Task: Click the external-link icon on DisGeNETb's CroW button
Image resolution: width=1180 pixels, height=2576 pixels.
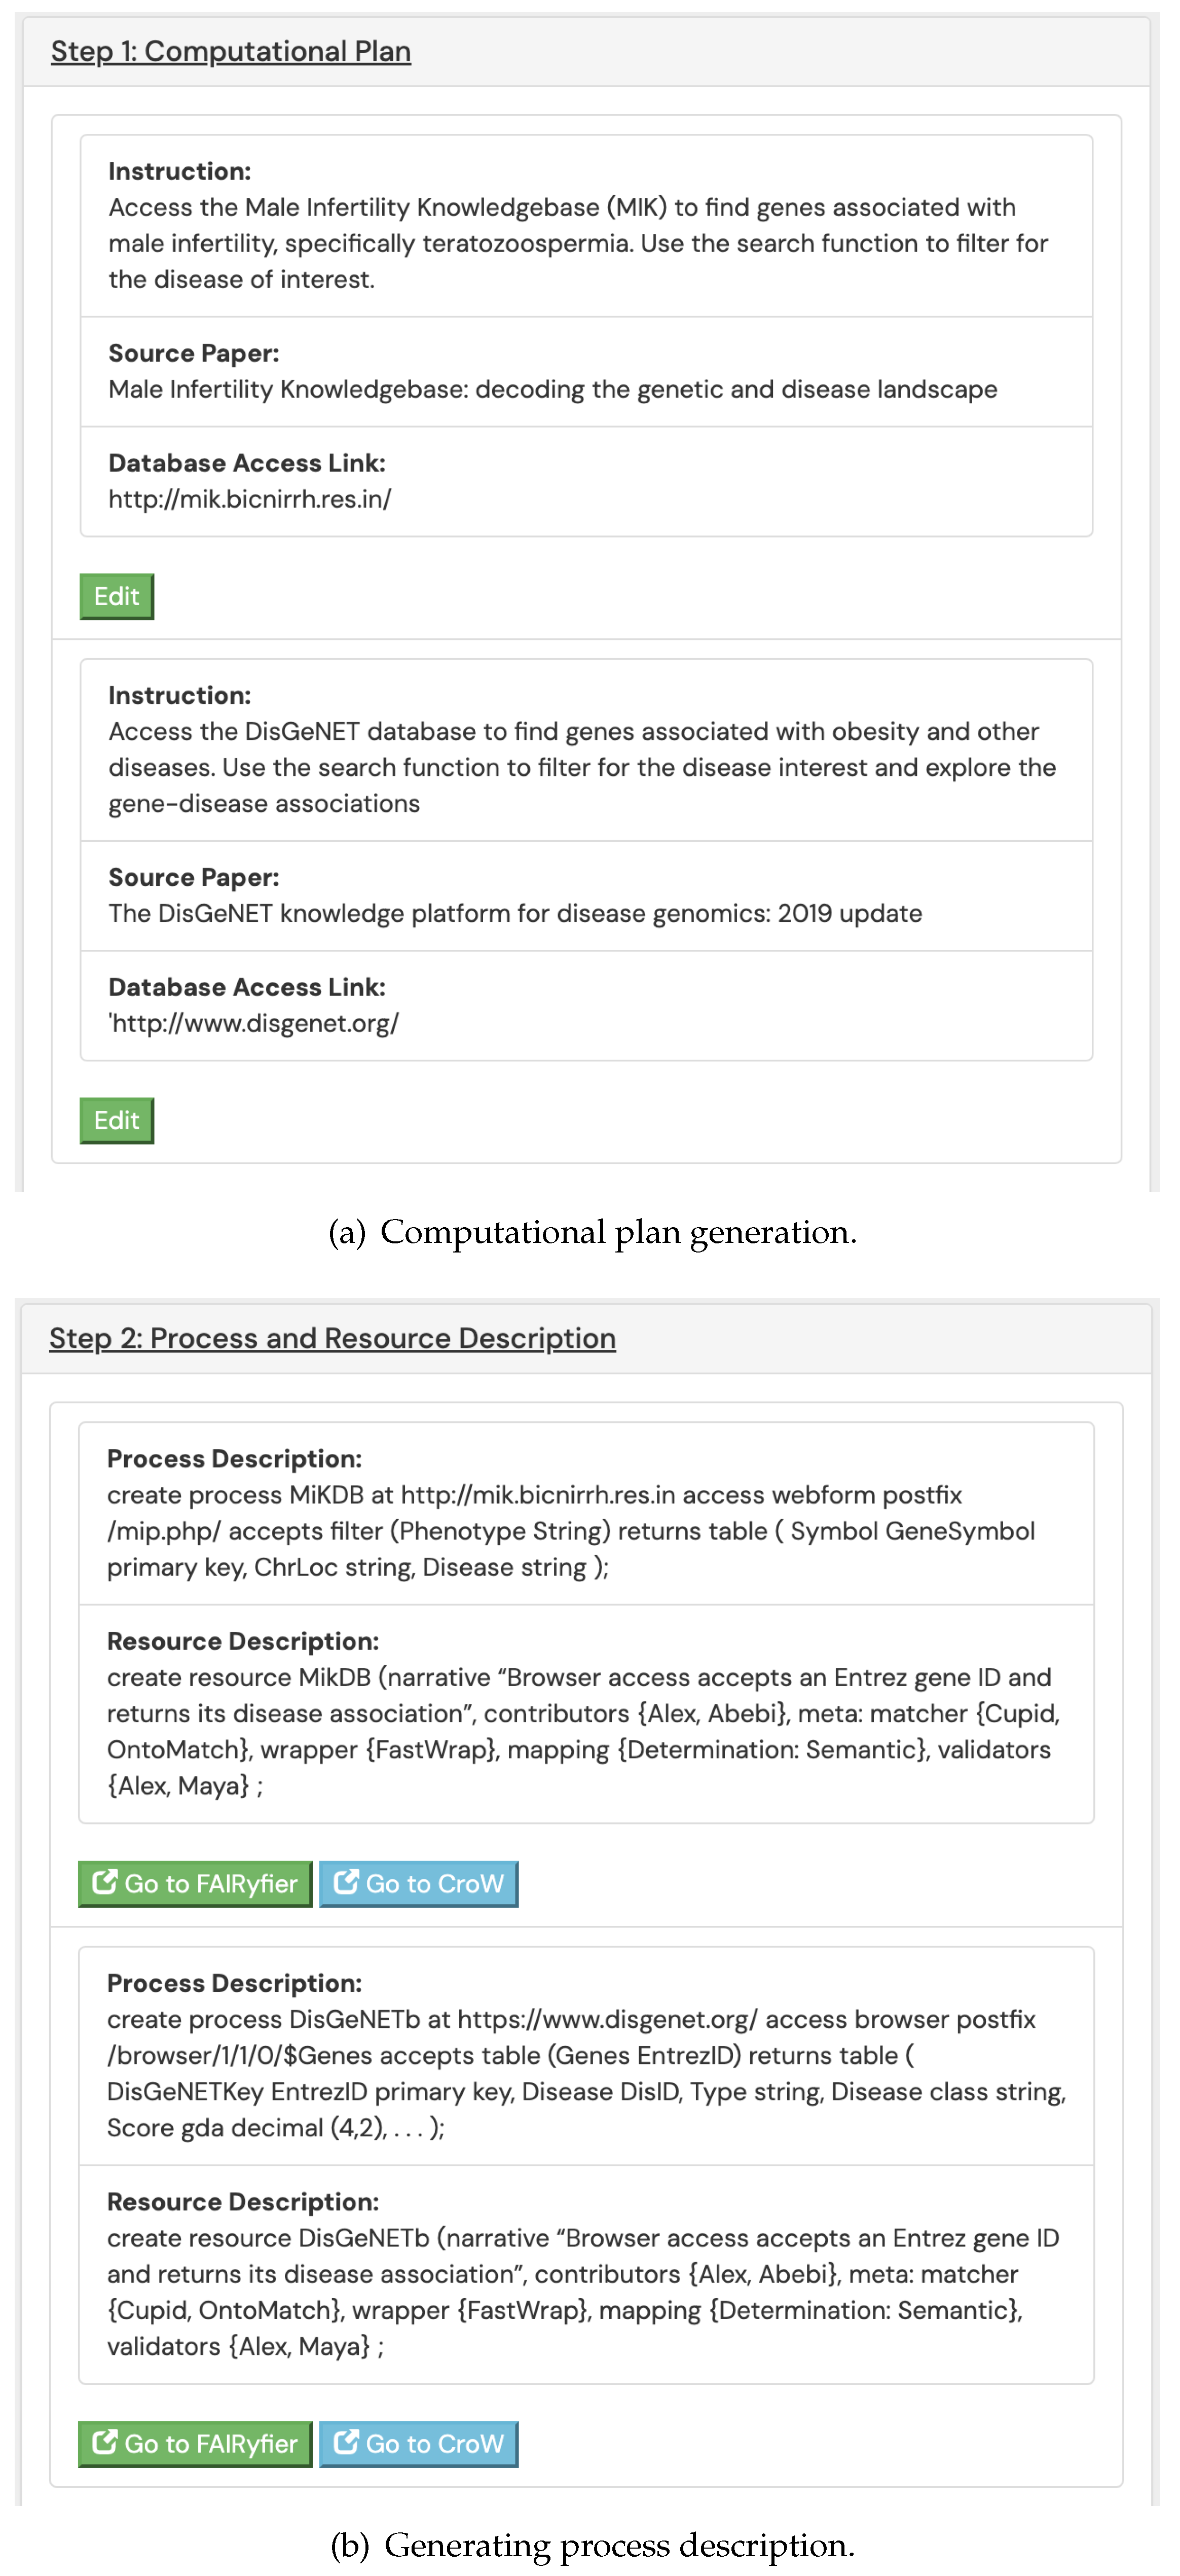Action: pyautogui.click(x=346, y=2442)
